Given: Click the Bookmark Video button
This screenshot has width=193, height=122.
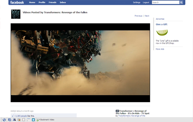Looking at the screenshot, I should coord(46,120).
